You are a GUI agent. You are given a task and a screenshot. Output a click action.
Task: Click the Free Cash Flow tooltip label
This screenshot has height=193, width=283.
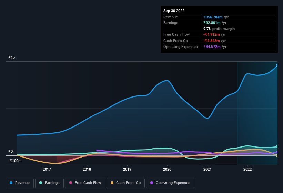pos(176,34)
